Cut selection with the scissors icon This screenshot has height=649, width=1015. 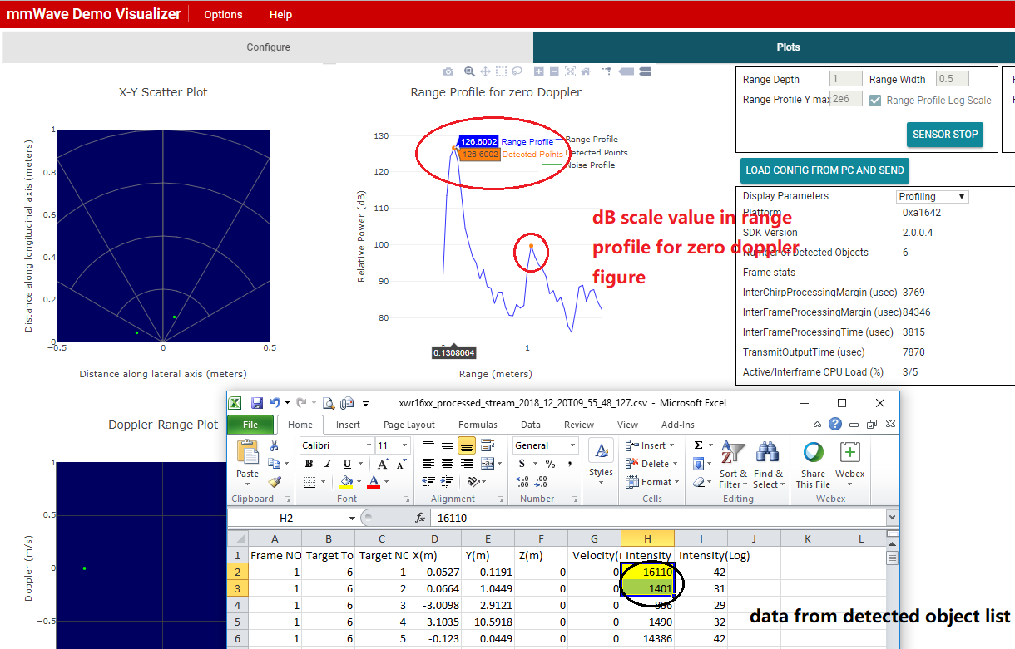pyautogui.click(x=274, y=445)
